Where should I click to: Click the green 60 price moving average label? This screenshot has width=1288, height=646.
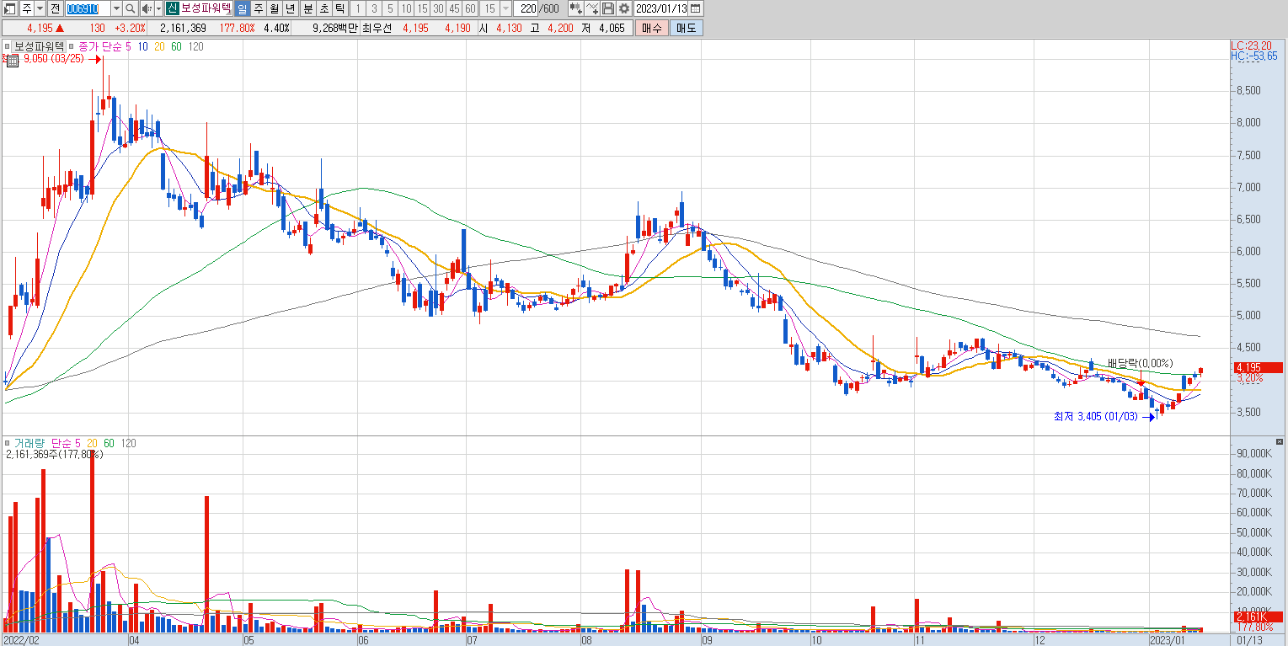[176, 46]
